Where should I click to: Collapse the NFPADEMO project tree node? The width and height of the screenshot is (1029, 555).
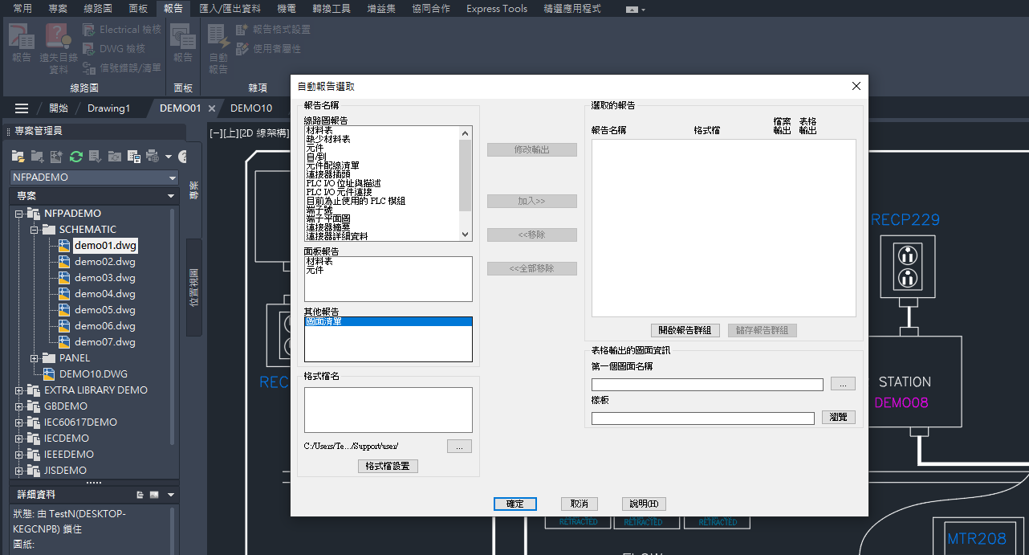(19, 214)
